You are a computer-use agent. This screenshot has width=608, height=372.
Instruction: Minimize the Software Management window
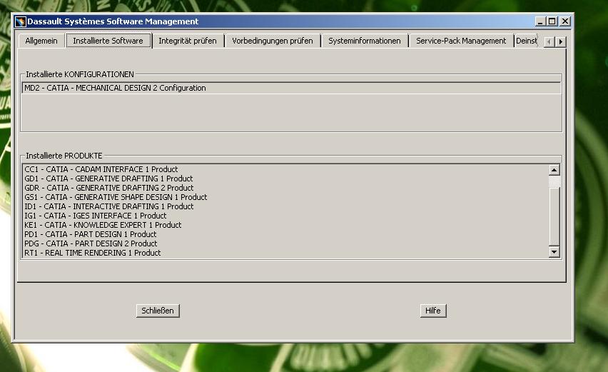coord(540,21)
